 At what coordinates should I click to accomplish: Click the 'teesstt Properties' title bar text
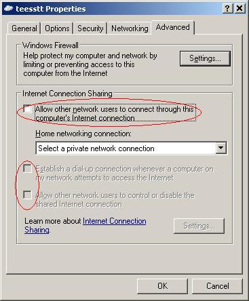click(51, 9)
